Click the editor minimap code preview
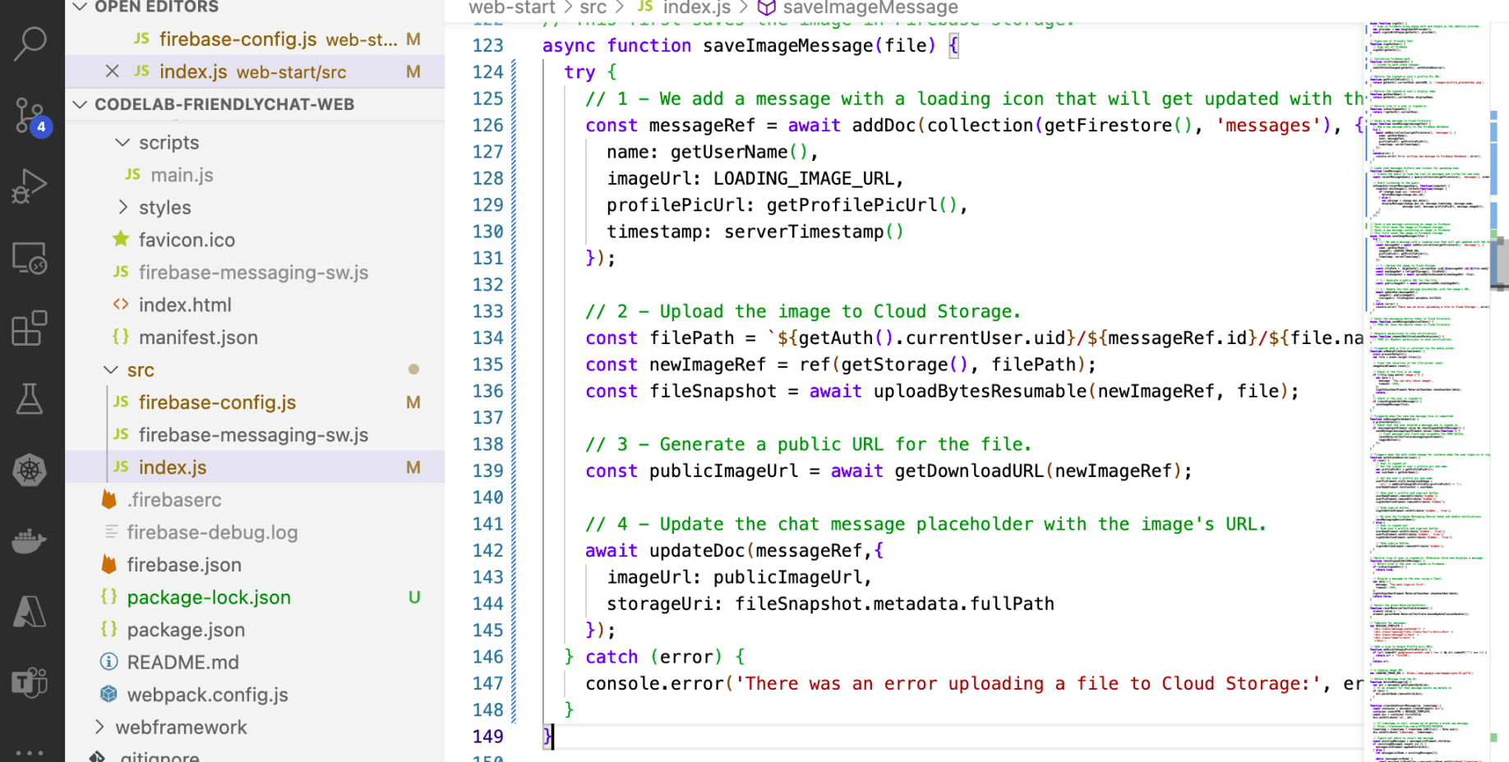1509x762 pixels. [1428, 392]
